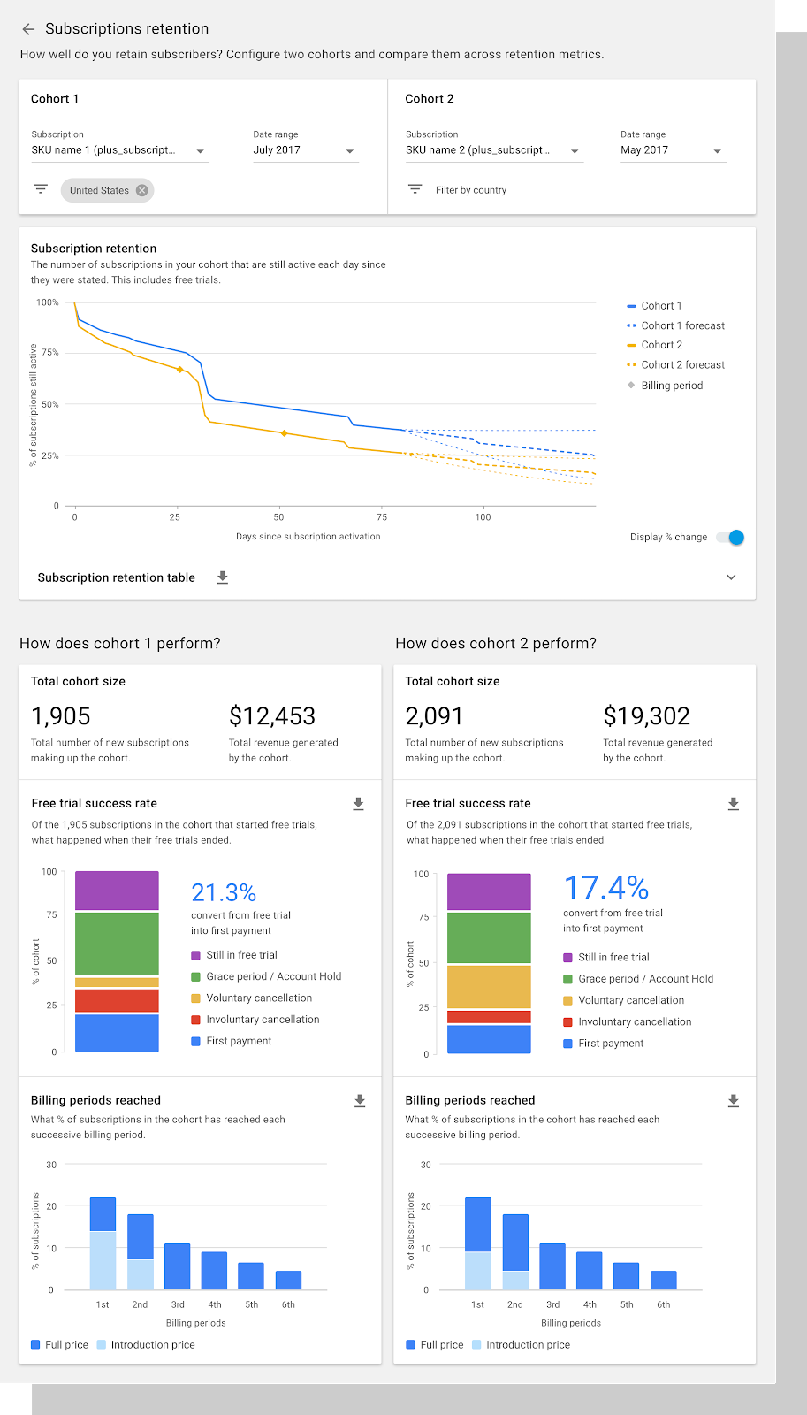This screenshot has width=807, height=1415.
Task: Click Cohort 1 Involuntary cancellation legend
Action: (x=255, y=1020)
